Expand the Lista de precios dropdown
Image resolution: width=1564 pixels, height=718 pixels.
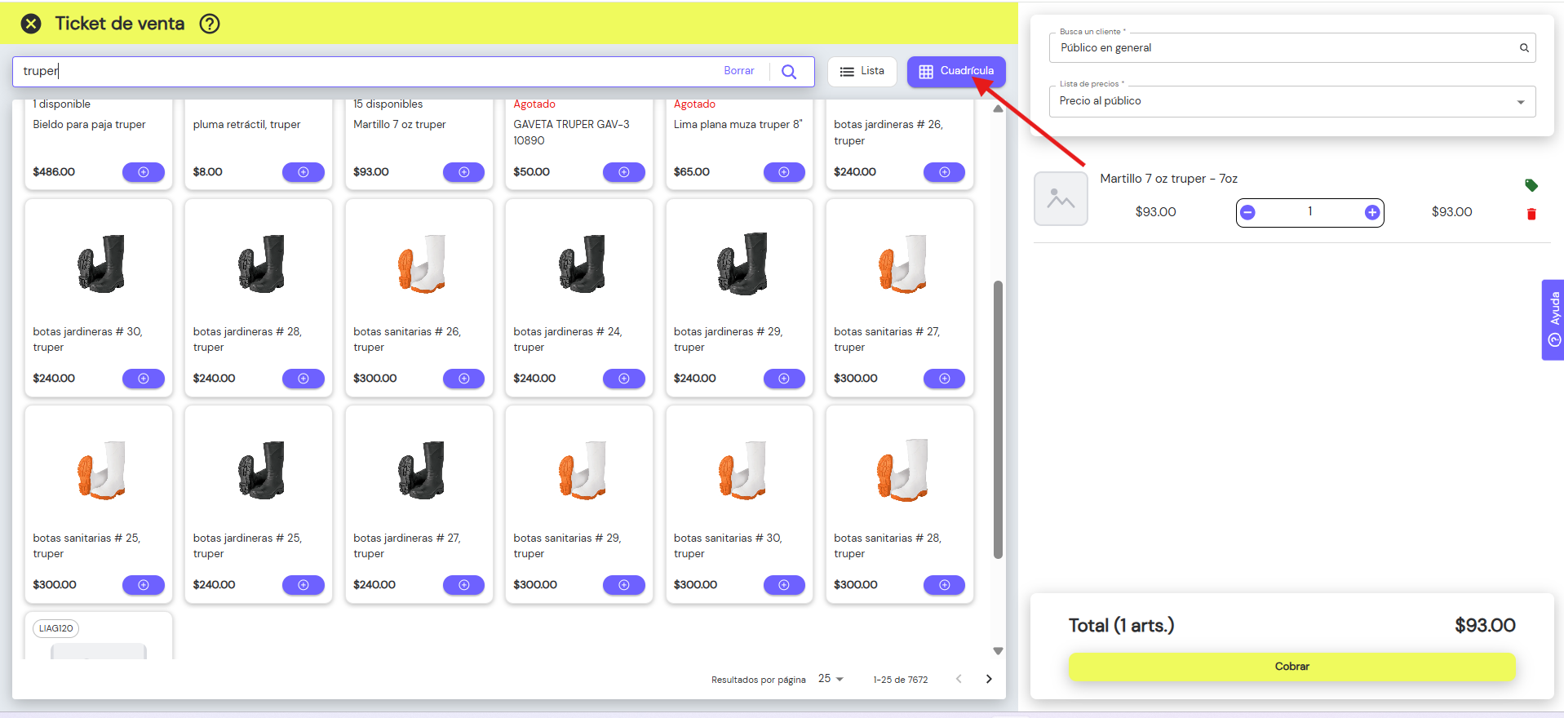[1292, 101]
